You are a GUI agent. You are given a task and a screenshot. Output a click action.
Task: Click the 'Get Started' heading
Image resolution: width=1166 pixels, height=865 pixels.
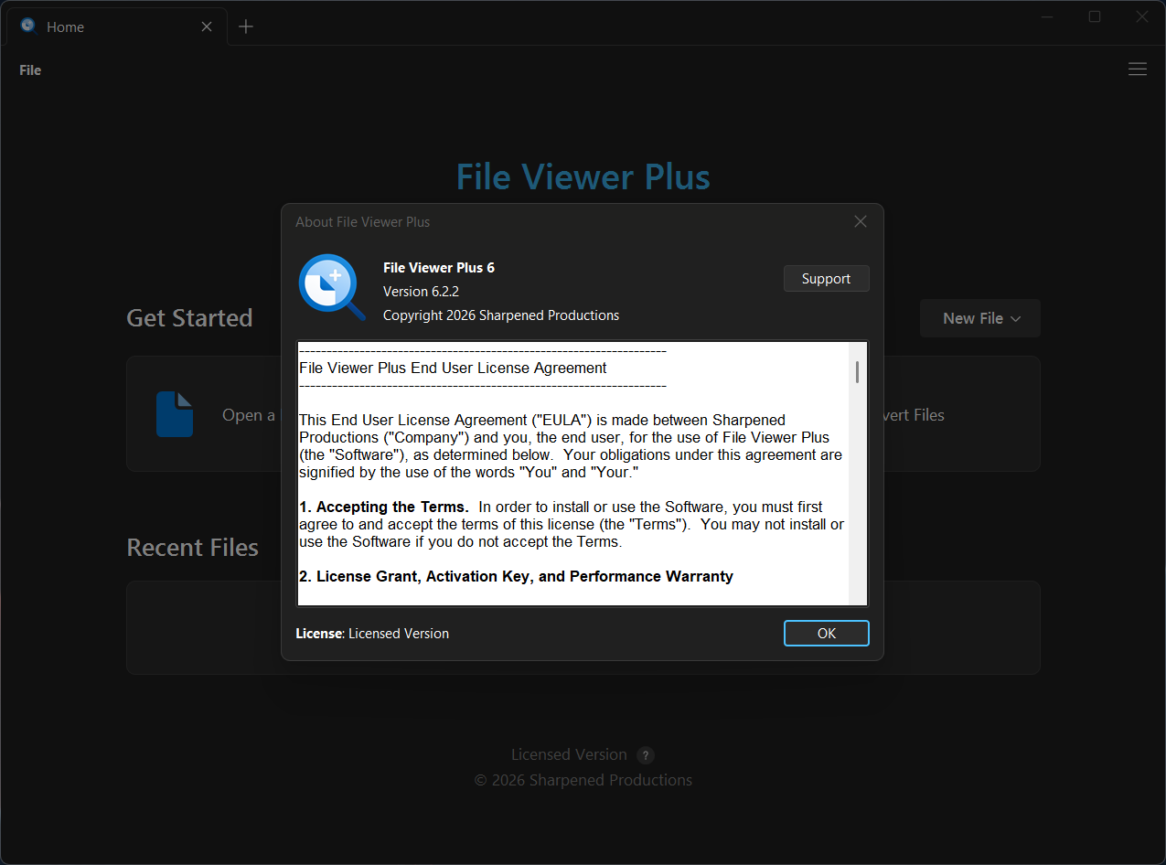189,318
